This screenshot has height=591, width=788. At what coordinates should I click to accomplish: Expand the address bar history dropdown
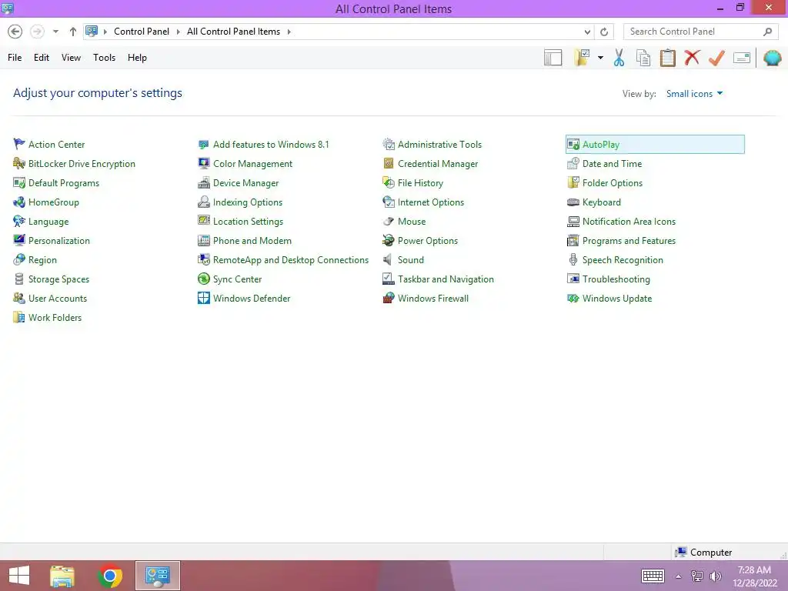coord(587,32)
